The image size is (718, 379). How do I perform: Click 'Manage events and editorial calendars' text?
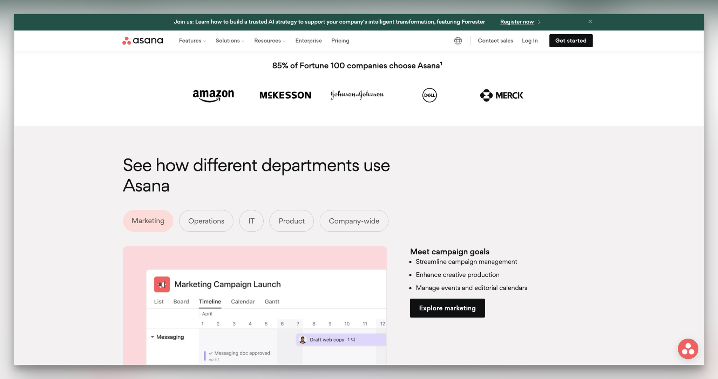tap(472, 288)
